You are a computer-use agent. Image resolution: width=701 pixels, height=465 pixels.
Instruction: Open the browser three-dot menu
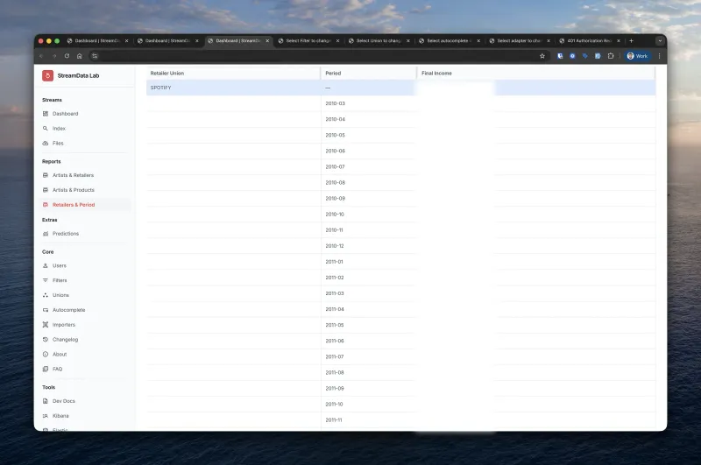(x=660, y=56)
